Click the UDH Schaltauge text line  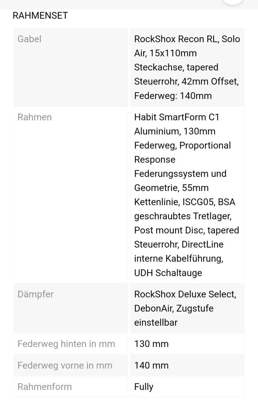point(168,273)
